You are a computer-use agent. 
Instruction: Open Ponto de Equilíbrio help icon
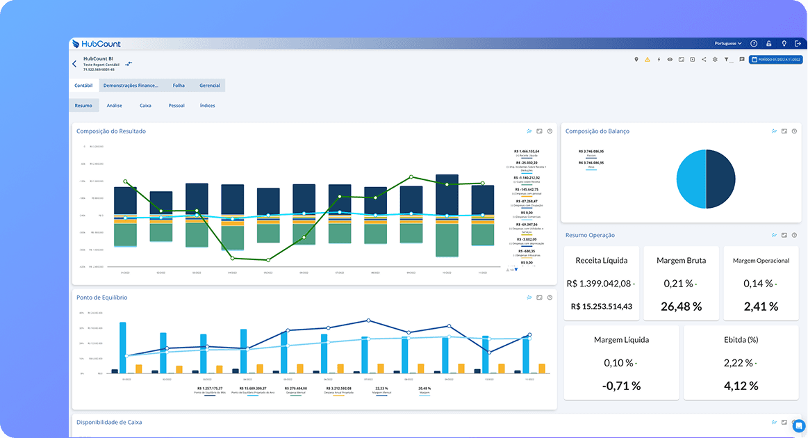point(550,298)
